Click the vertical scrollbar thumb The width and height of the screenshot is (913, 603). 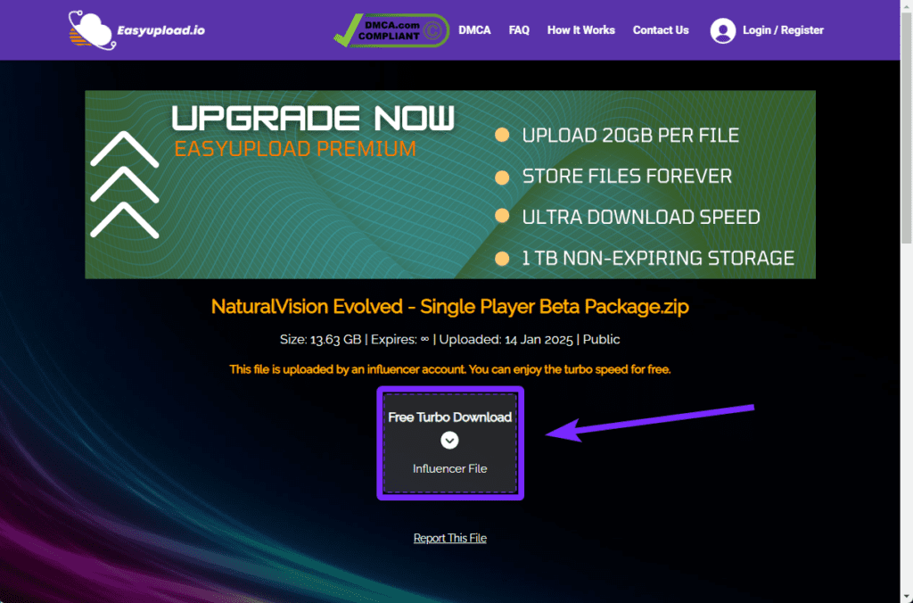click(x=907, y=127)
